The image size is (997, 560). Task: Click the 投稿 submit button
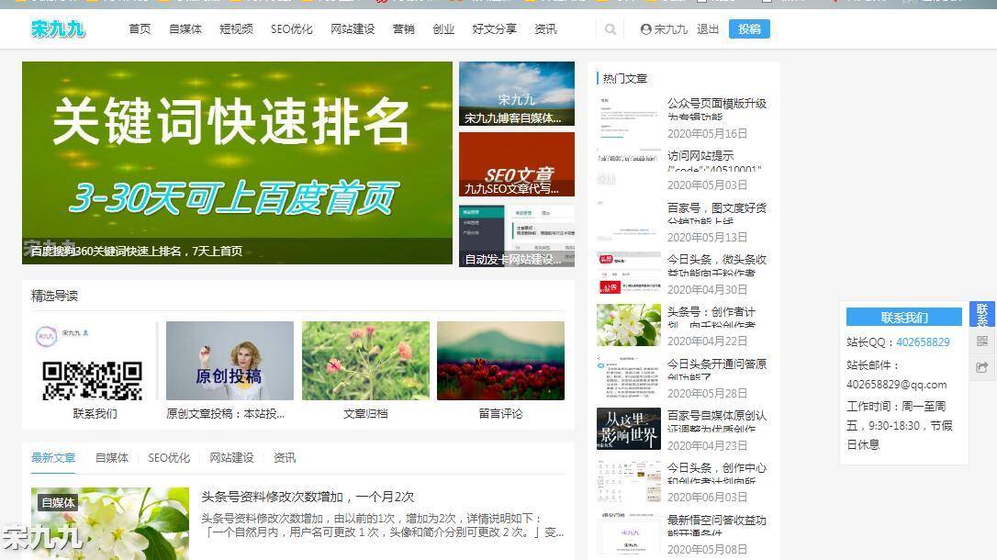click(749, 29)
